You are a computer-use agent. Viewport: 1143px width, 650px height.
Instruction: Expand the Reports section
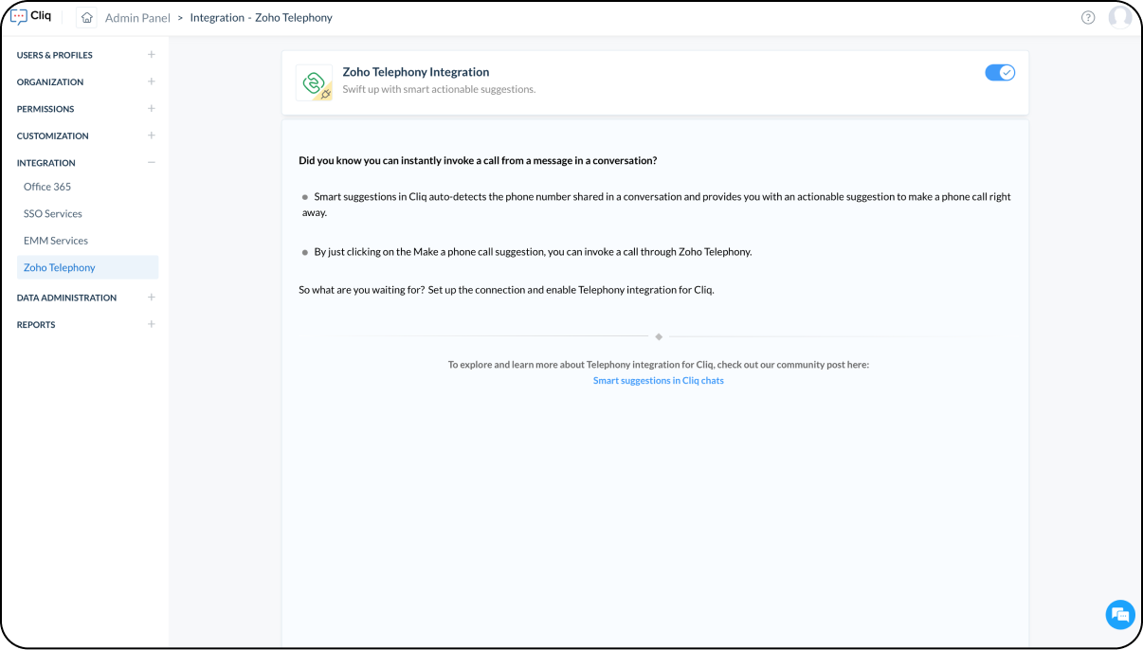click(151, 324)
